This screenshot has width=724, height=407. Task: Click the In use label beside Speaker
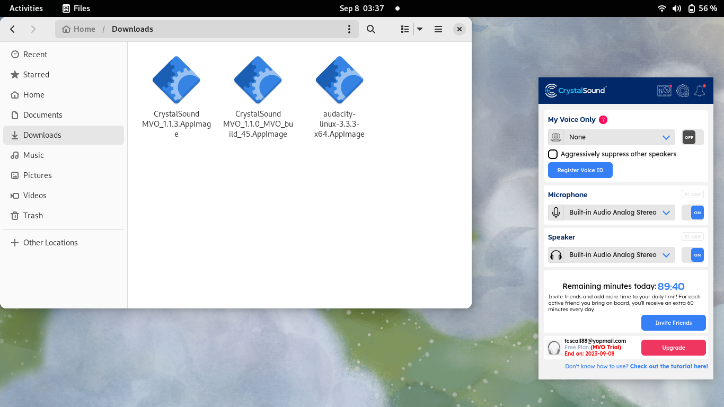692,236
